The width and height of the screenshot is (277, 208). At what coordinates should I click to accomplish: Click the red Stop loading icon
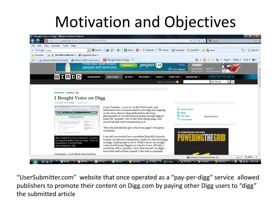pyautogui.click(x=203, y=41)
